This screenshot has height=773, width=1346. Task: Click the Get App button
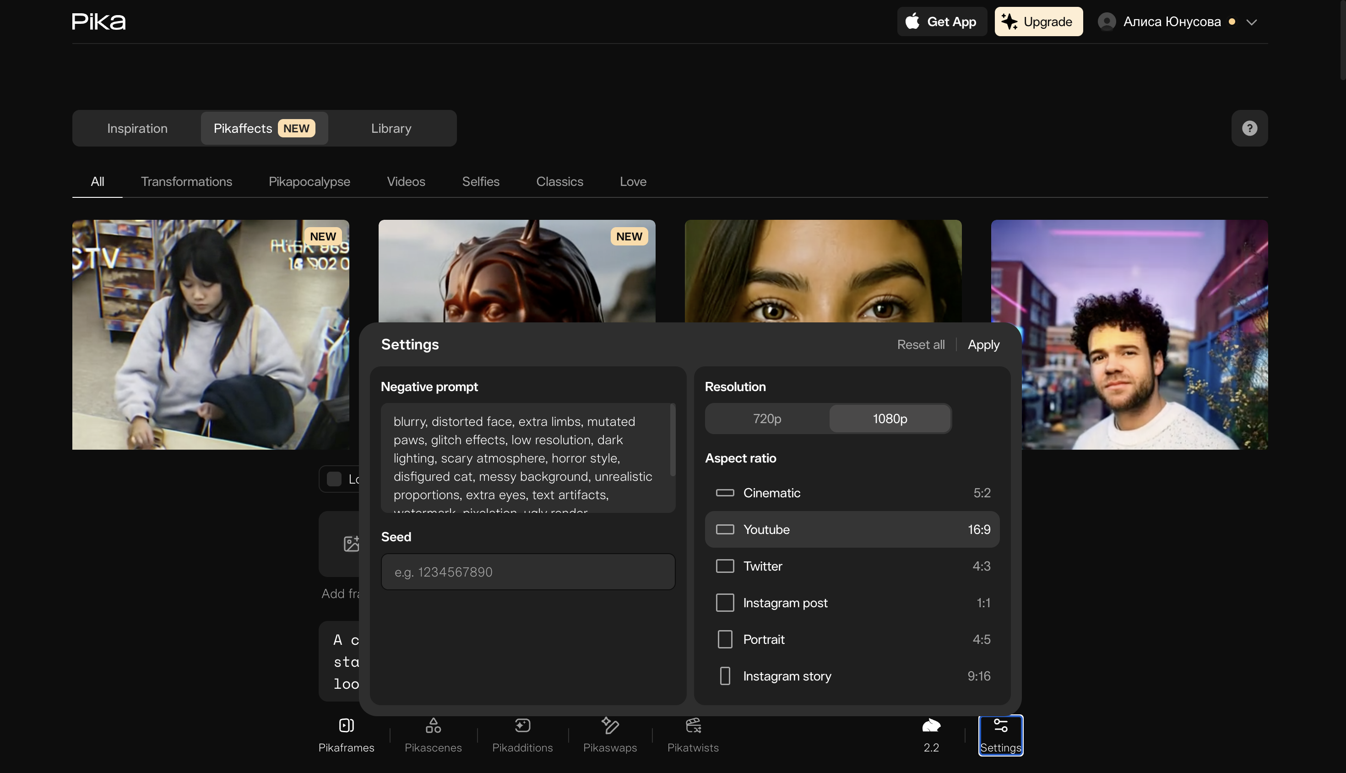tap(942, 21)
